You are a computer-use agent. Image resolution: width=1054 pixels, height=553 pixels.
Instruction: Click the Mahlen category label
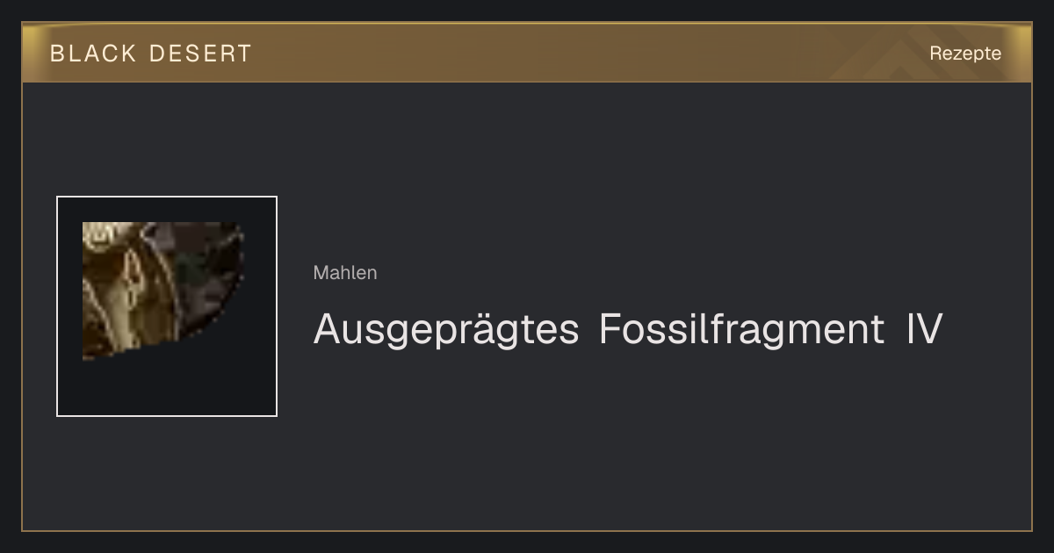[x=345, y=273]
